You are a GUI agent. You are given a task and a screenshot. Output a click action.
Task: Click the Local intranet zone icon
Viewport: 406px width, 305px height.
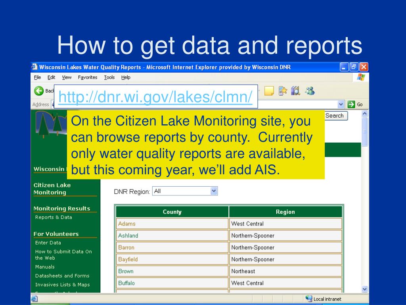click(x=308, y=299)
